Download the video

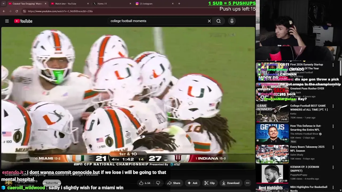[231, 183]
